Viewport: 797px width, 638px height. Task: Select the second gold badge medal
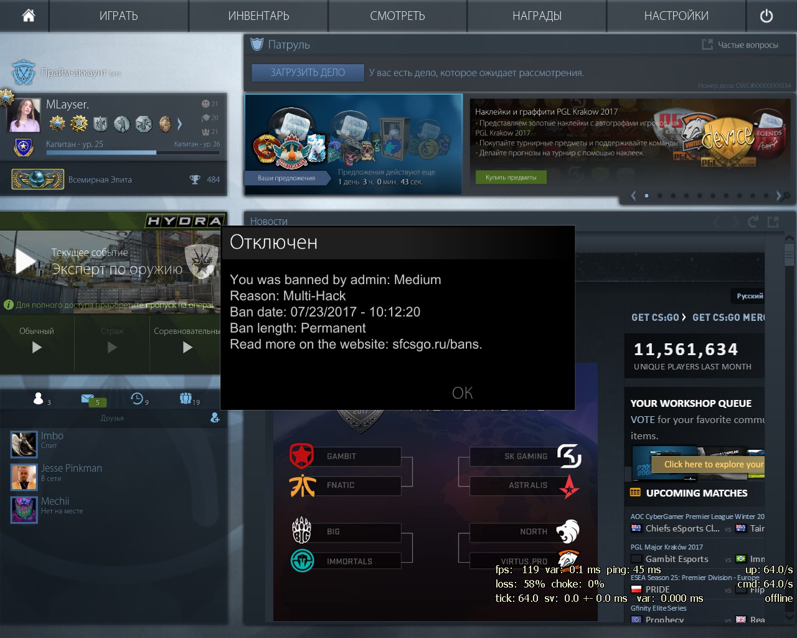click(x=79, y=123)
